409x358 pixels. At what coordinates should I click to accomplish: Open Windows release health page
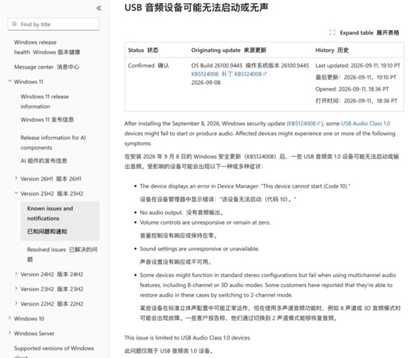tap(47, 47)
